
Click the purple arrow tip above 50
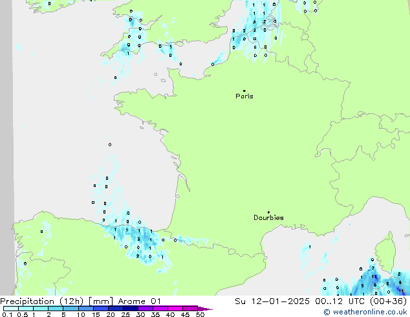click(x=205, y=309)
